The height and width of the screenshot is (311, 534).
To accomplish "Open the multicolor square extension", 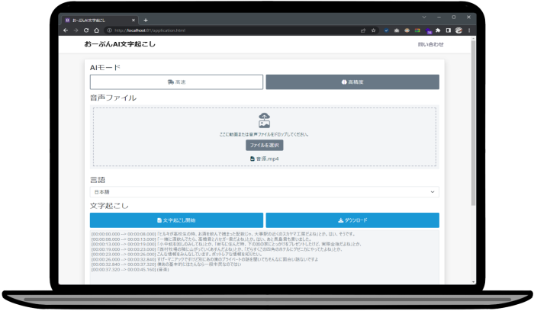I will tap(417, 30).
